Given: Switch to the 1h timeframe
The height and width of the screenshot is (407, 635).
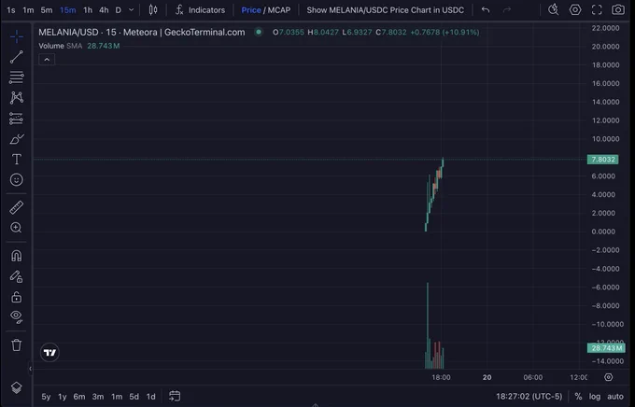Looking at the screenshot, I should click(x=88, y=10).
